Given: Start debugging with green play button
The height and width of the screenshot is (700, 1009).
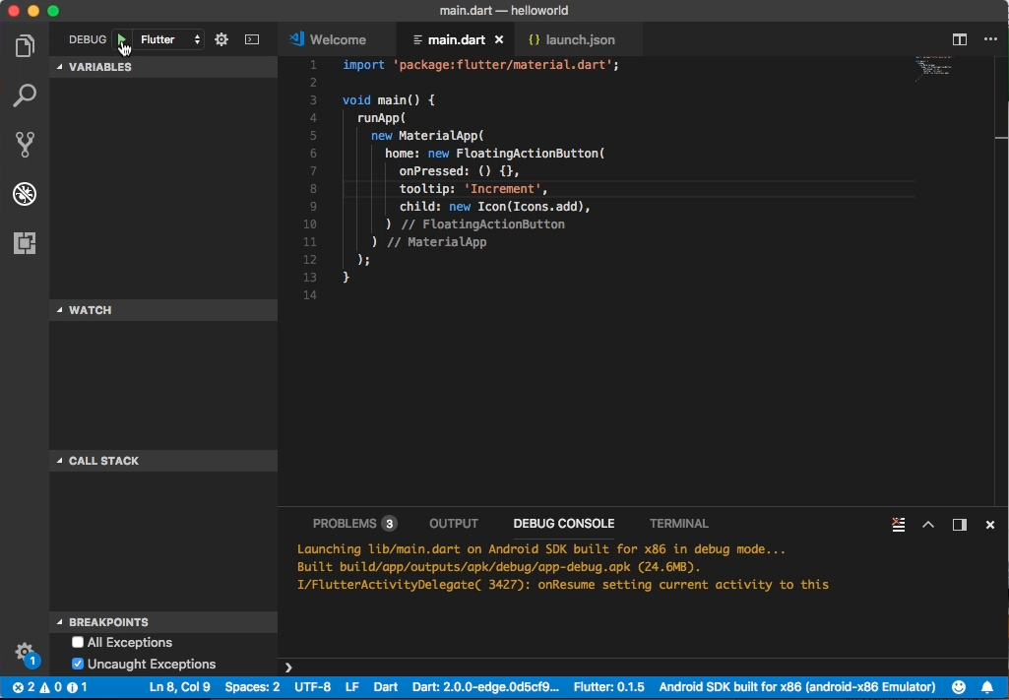Looking at the screenshot, I should click(121, 39).
